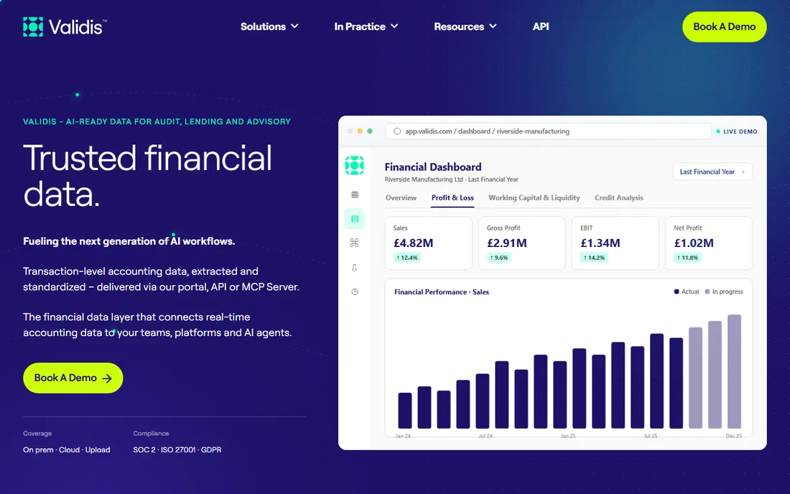
Task: Open the Credit Analysis tab
Action: pos(618,198)
